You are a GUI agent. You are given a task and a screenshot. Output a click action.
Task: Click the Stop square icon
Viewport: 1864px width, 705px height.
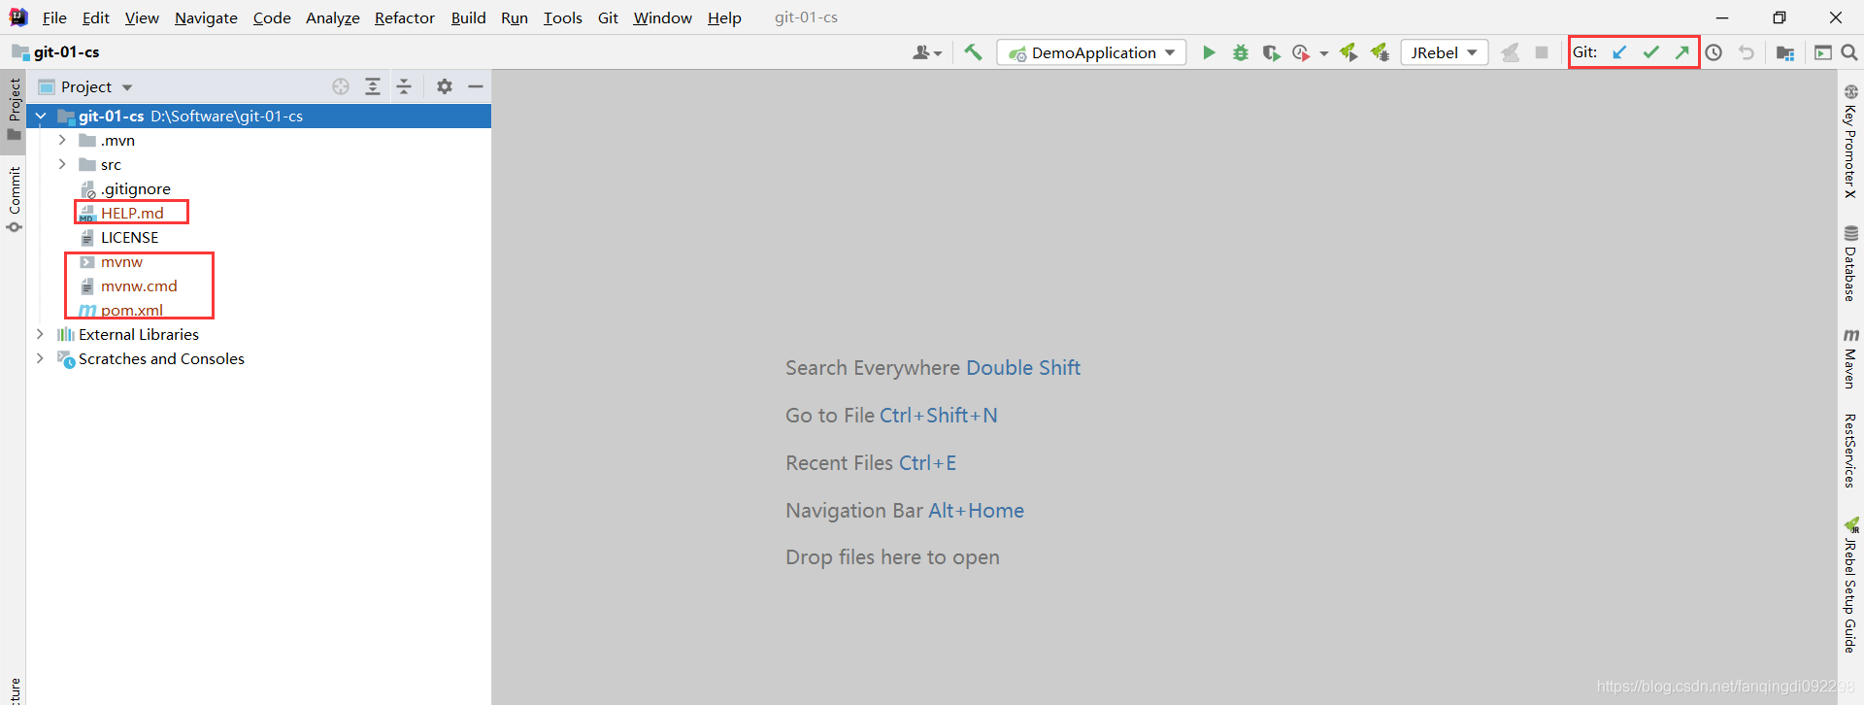click(1542, 52)
